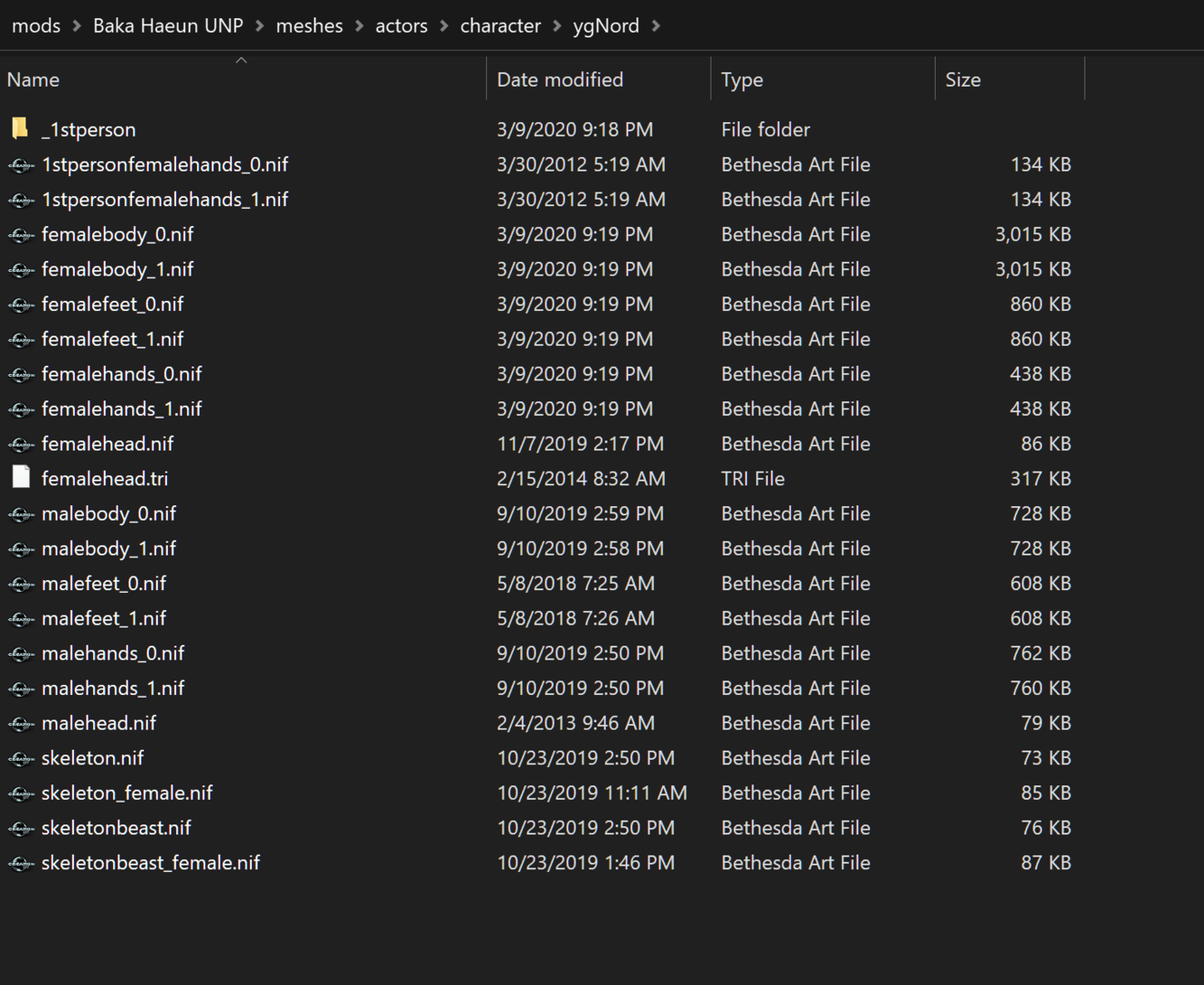Click the malehands_1.nif file icon
The image size is (1204, 985).
pyautogui.click(x=20, y=688)
